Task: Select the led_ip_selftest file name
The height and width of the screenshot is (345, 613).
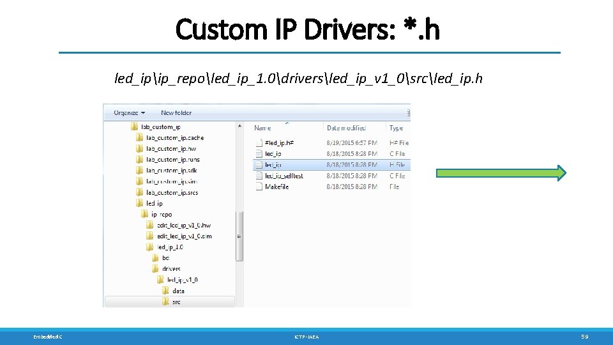Action: pyautogui.click(x=284, y=176)
